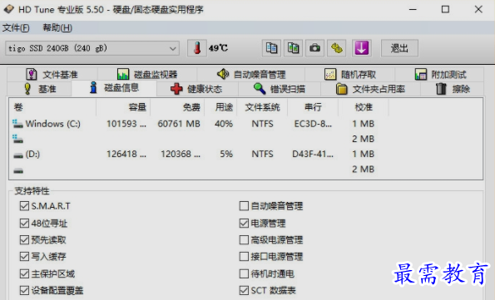Click the 免费 column header
This screenshot has height=300, width=495.
[x=177, y=107]
